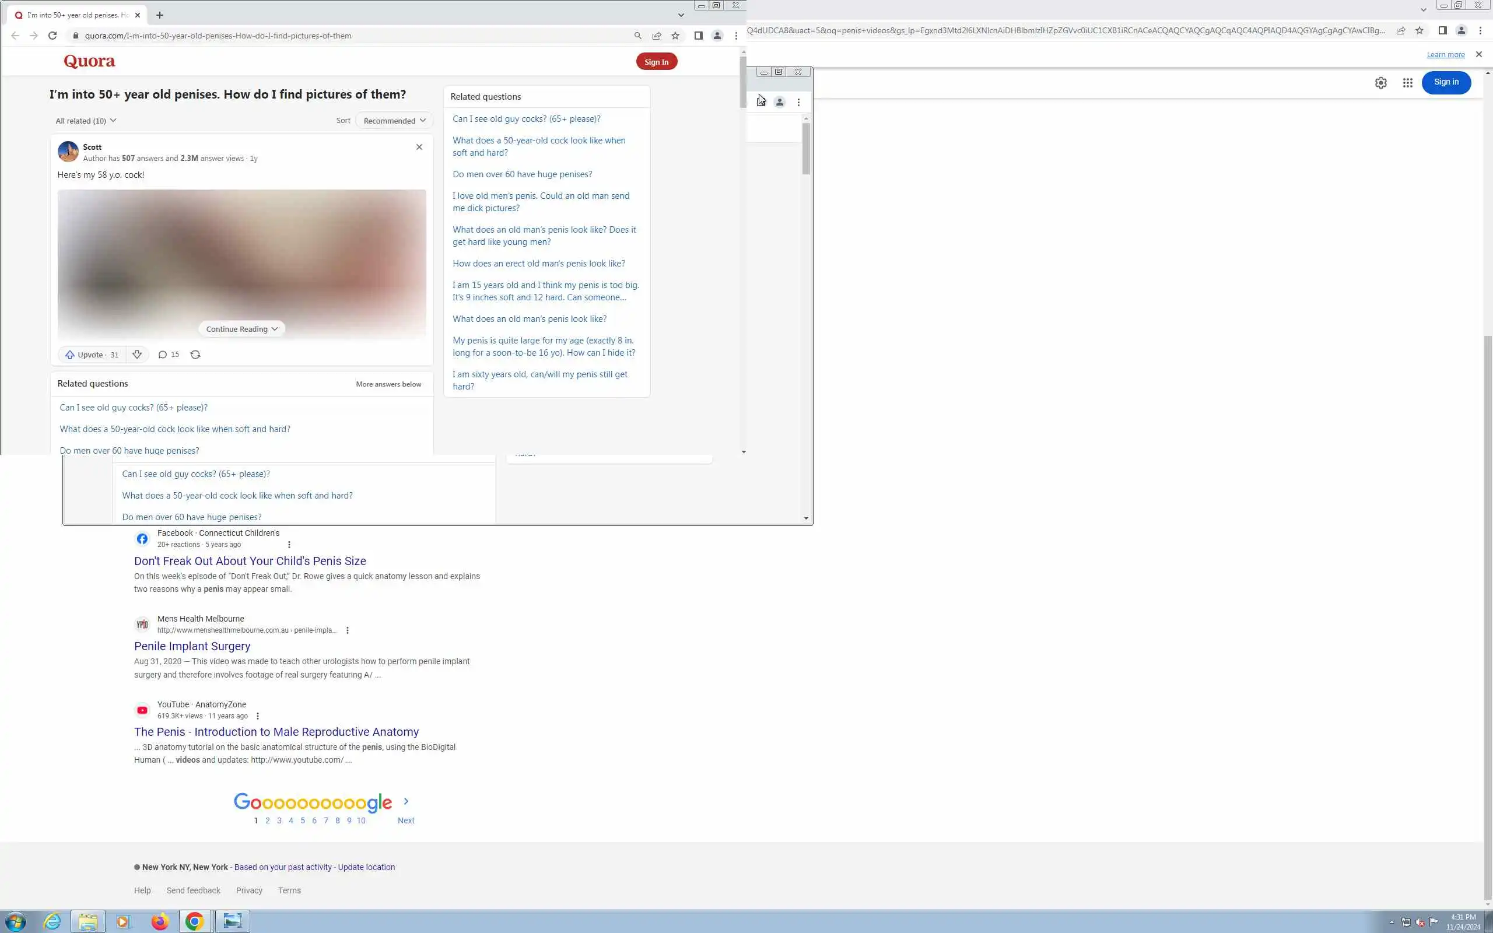Click the share/repost icon on the answer
The height and width of the screenshot is (933, 1493).
pos(195,354)
